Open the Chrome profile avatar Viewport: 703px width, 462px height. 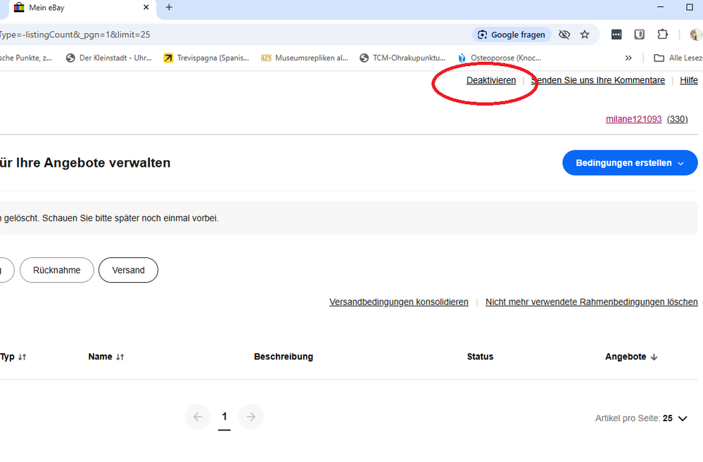[695, 34]
